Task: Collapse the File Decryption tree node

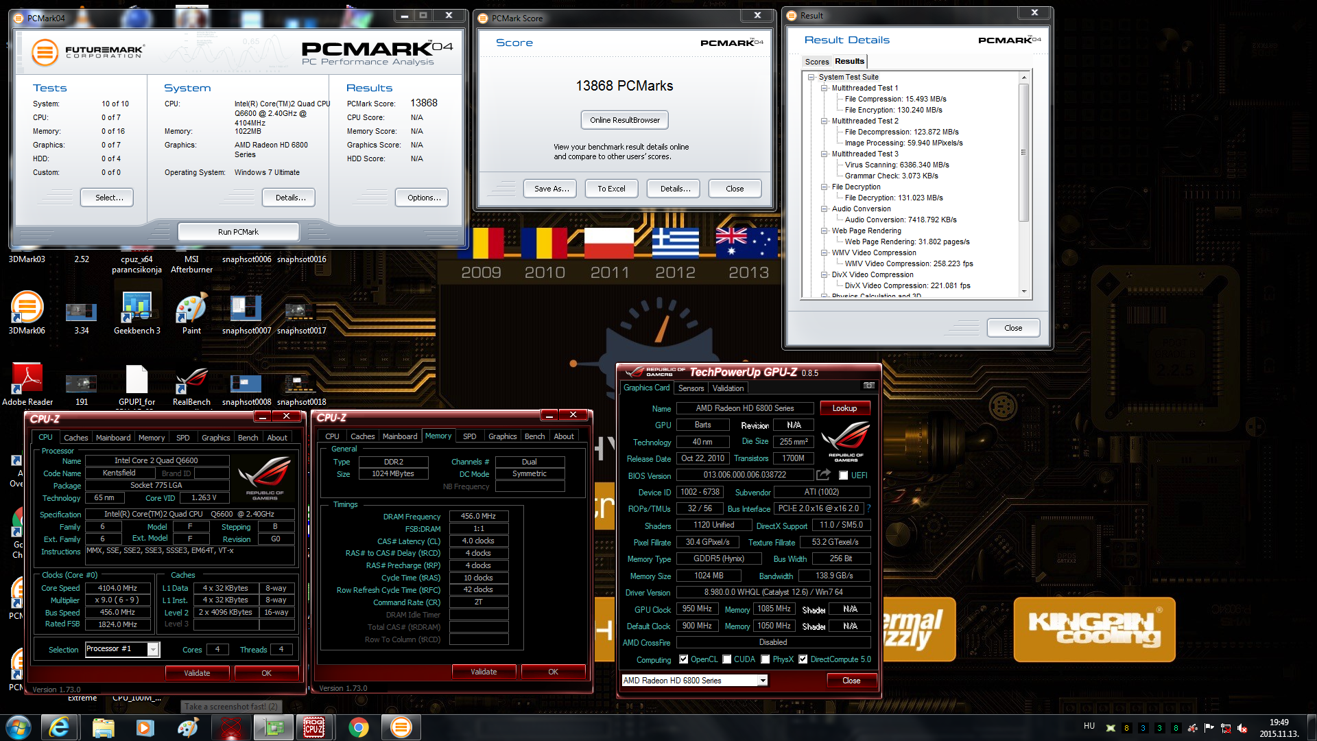Action: coord(824,187)
